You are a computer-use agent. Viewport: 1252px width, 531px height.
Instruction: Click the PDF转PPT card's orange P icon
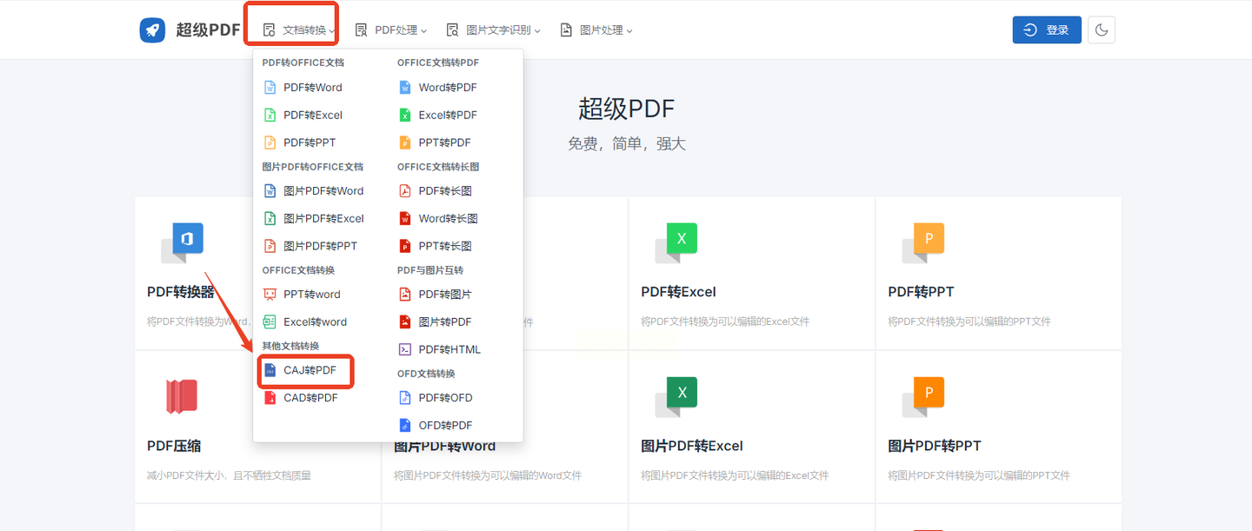[923, 243]
